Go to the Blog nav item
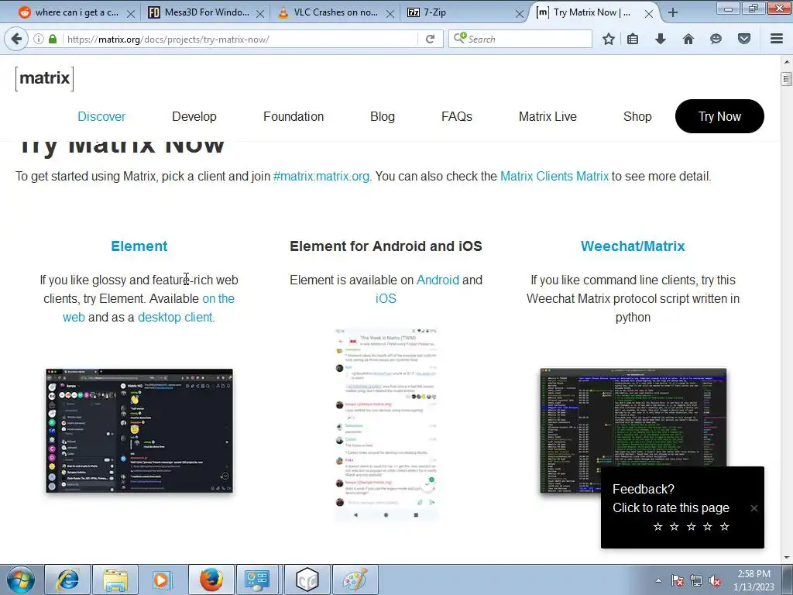The height and width of the screenshot is (595, 793). coord(383,116)
